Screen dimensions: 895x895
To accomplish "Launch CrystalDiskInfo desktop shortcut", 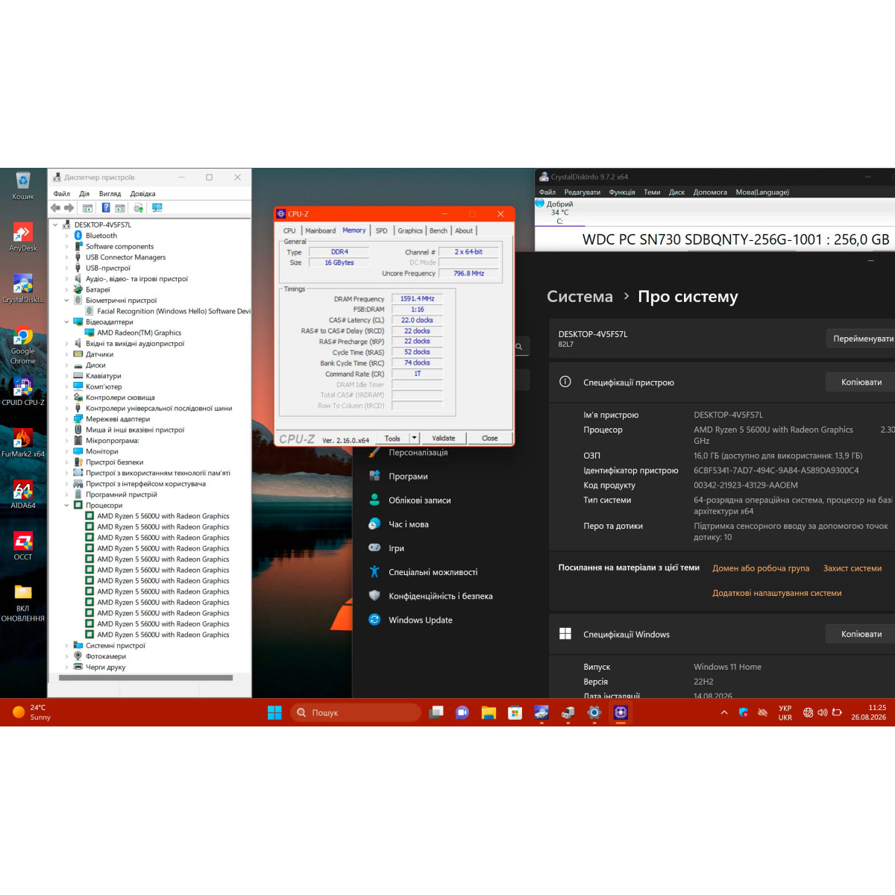I will (22, 289).
